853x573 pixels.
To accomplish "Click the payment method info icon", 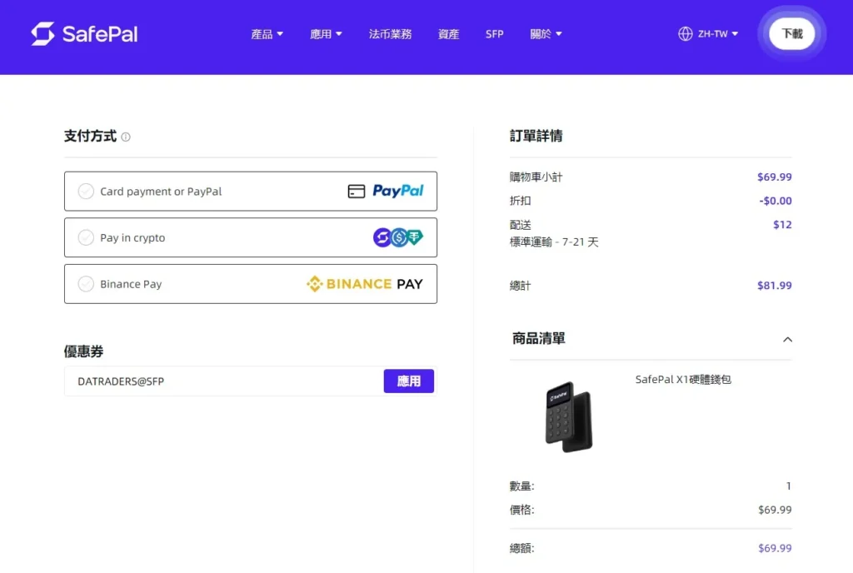I will coord(126,137).
